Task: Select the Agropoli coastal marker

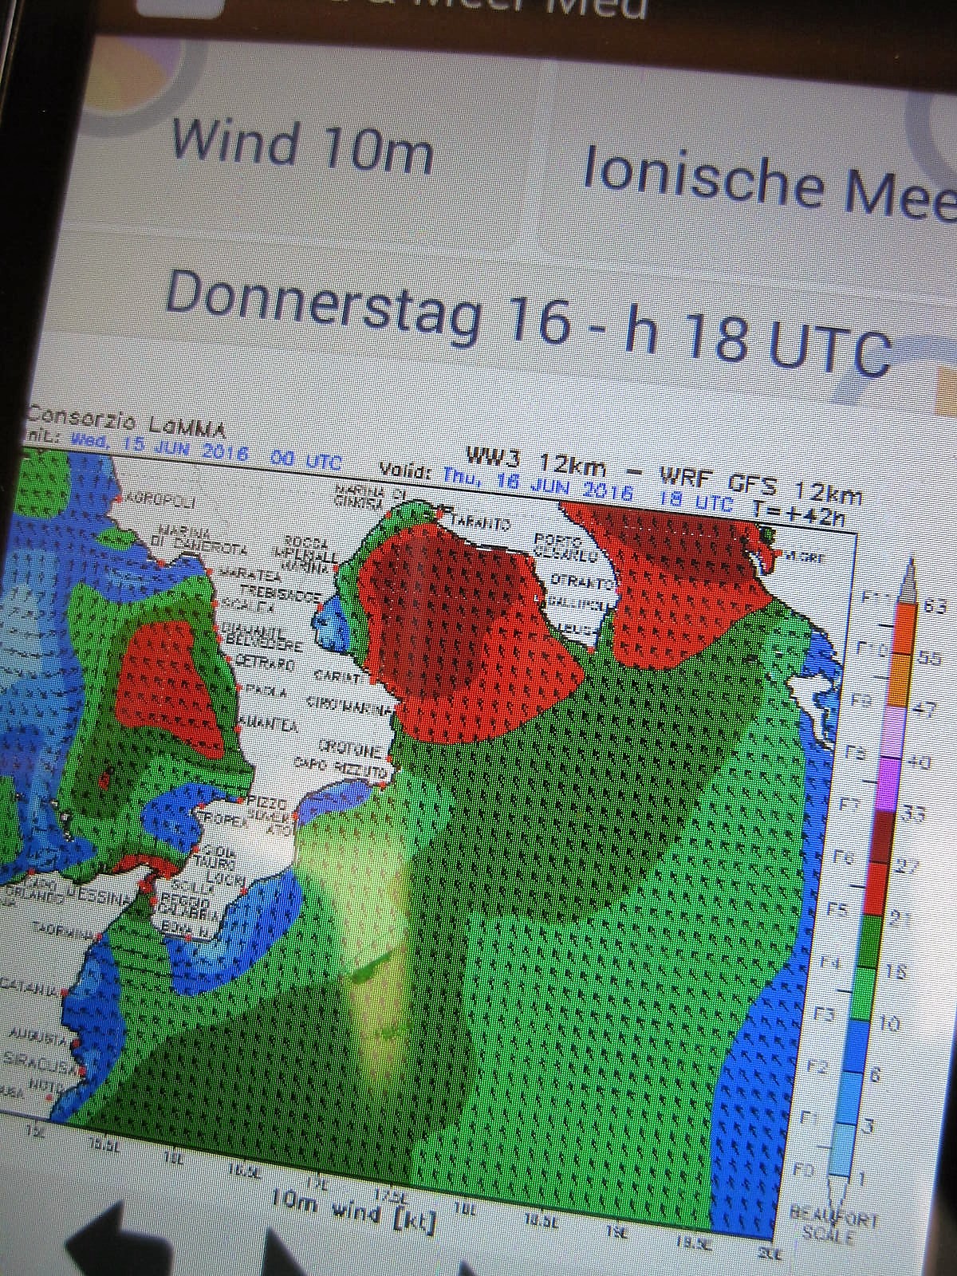Action: pos(118,498)
